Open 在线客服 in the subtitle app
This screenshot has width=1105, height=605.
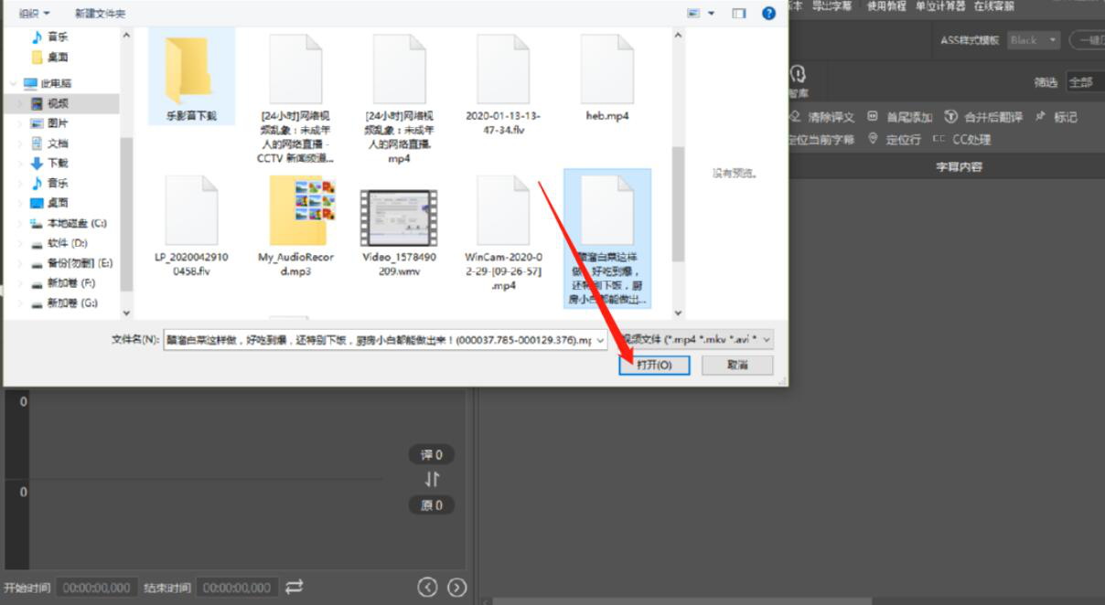click(x=993, y=5)
